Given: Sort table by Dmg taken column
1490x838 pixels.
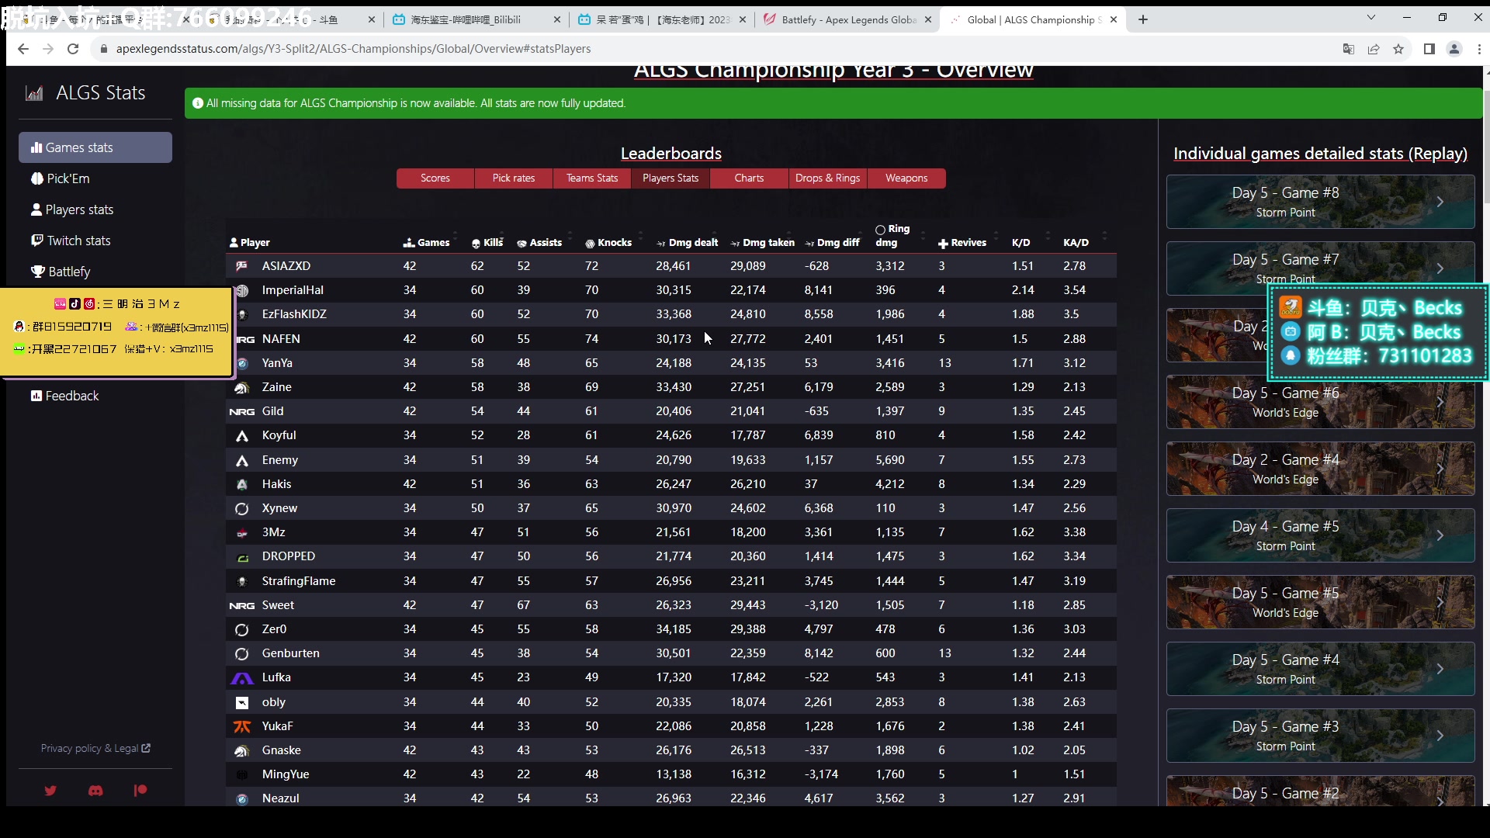Looking at the screenshot, I should pyautogui.click(x=763, y=243).
